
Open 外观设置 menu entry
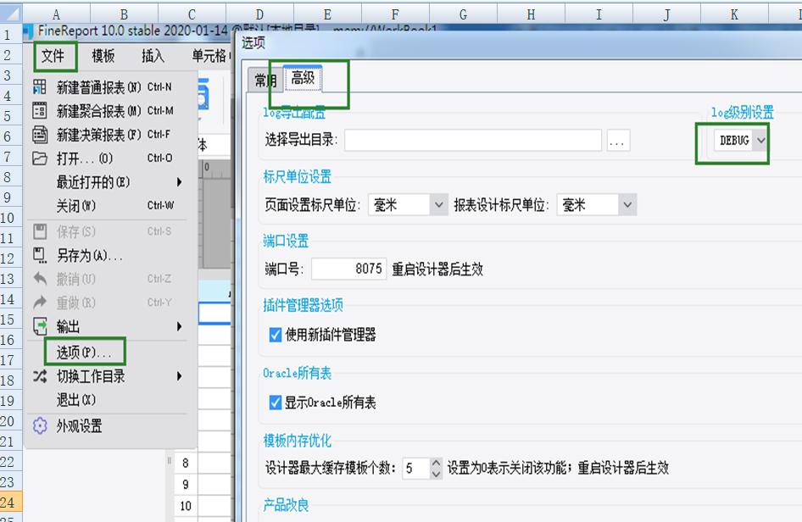(x=110, y=426)
